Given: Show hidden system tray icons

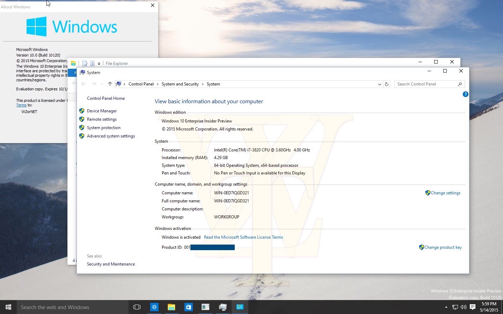Looking at the screenshot, I should pyautogui.click(x=446, y=307).
